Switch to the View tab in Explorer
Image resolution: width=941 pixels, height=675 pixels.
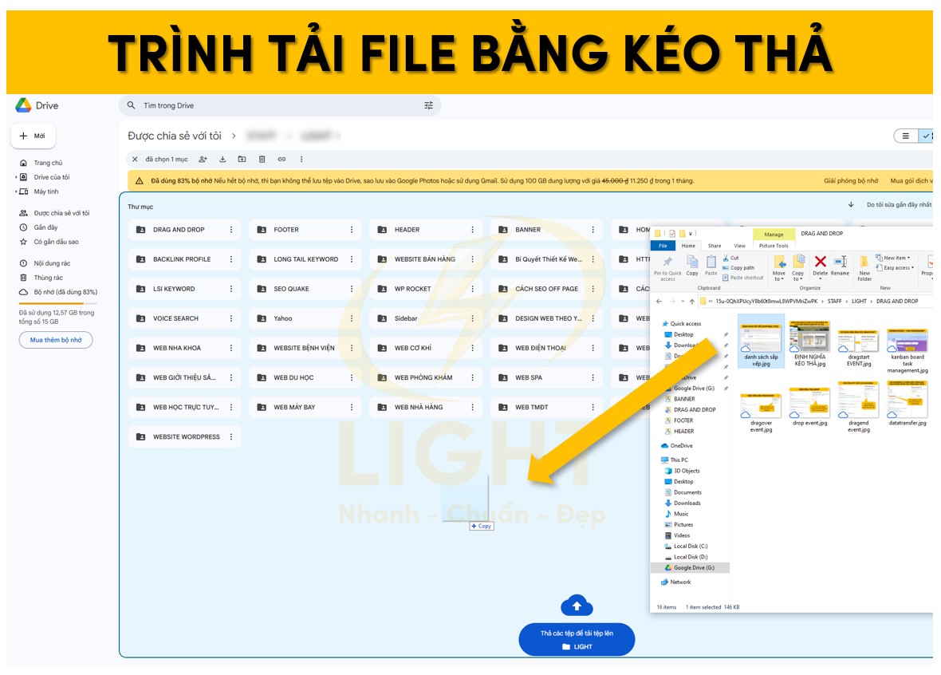click(740, 246)
